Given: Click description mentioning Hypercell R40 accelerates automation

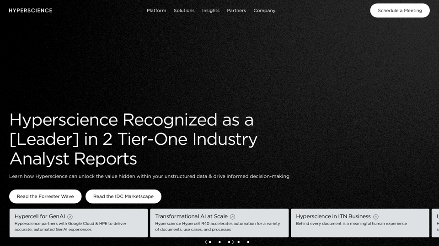Looking at the screenshot, I should point(218,226).
